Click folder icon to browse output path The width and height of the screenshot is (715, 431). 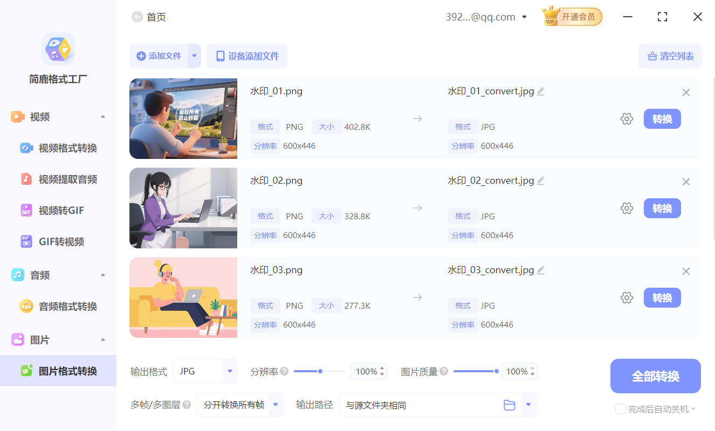[510, 405]
